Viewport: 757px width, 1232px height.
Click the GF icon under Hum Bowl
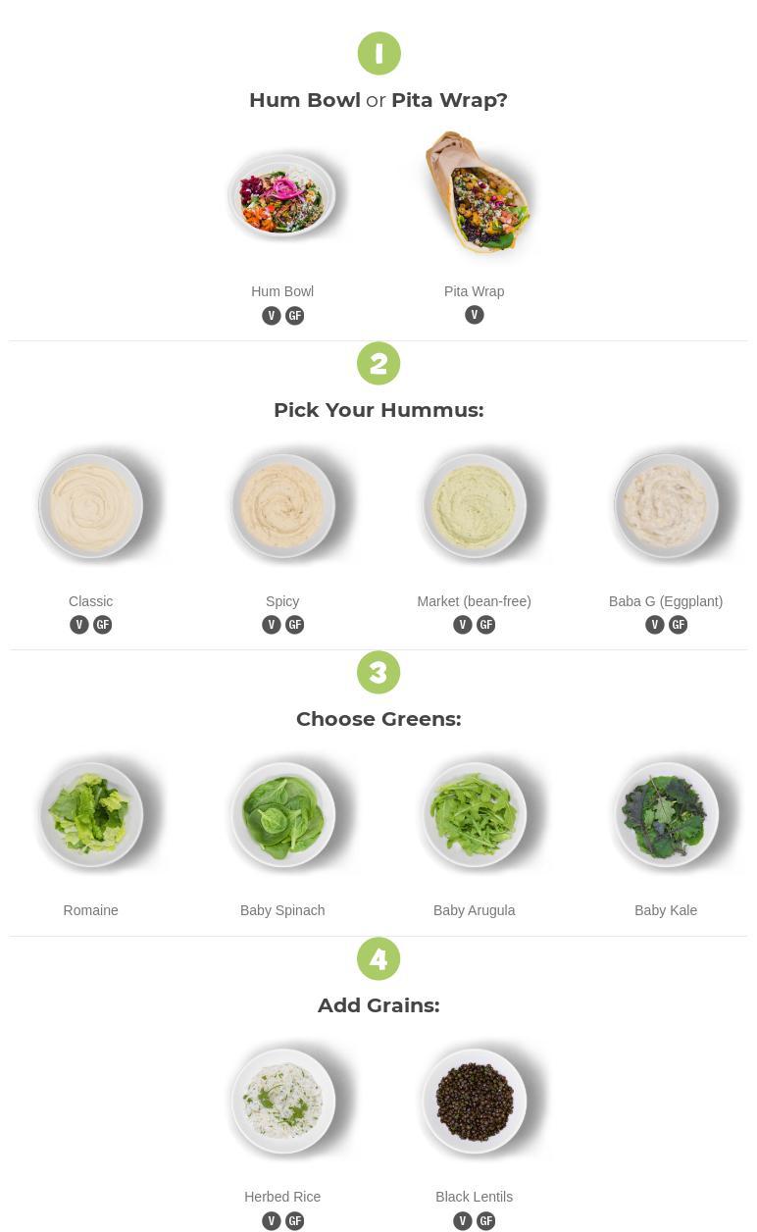294,316
